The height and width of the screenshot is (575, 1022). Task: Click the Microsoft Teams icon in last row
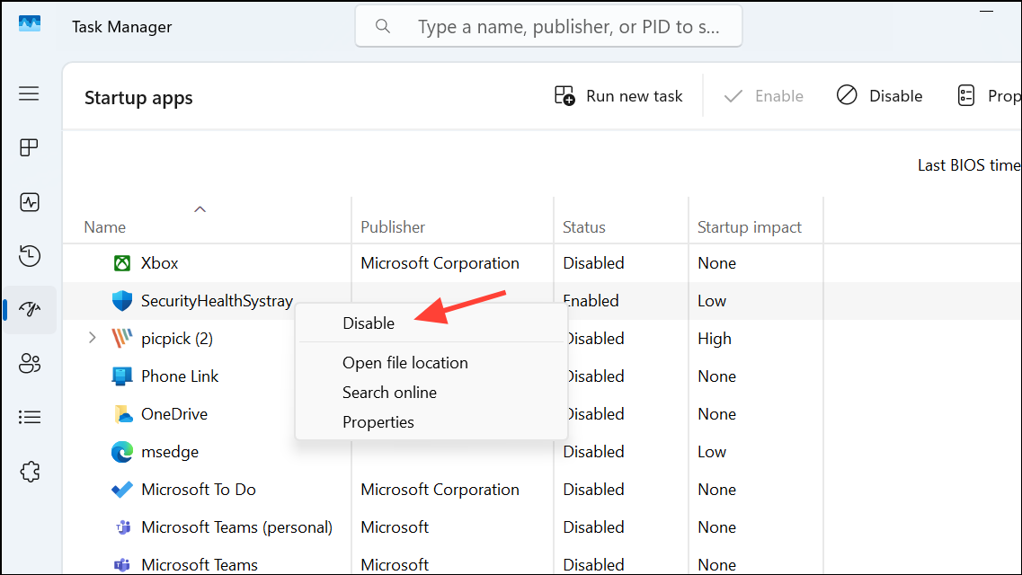122,564
